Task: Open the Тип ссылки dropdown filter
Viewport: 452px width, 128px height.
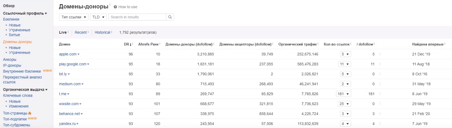Action: [74, 17]
